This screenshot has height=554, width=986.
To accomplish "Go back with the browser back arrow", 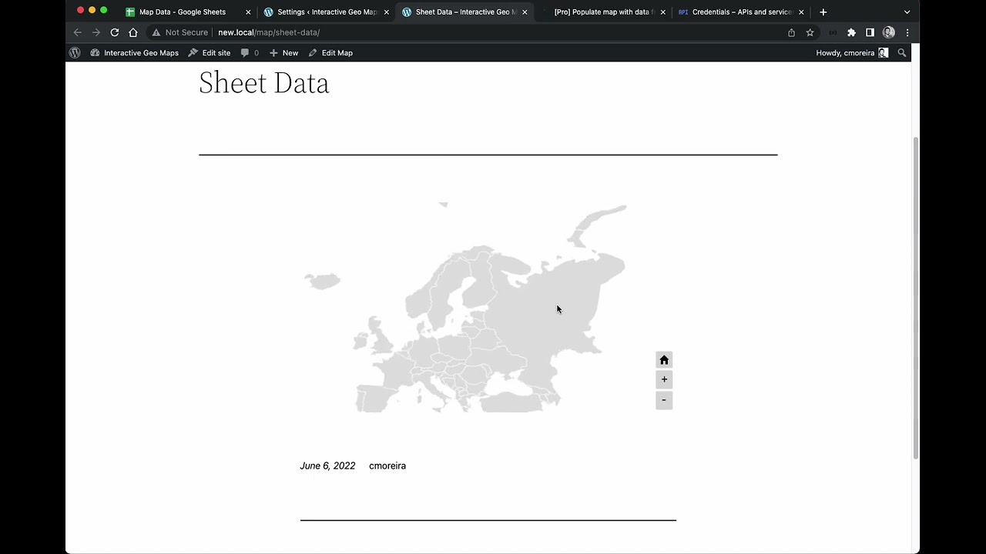I will [77, 32].
